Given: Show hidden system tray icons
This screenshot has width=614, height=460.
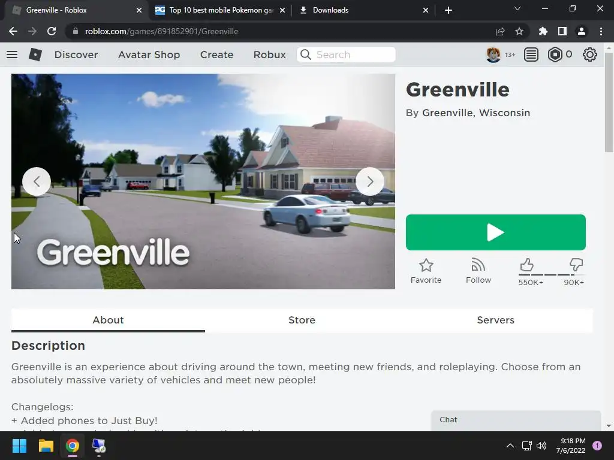Looking at the screenshot, I should coord(510,446).
